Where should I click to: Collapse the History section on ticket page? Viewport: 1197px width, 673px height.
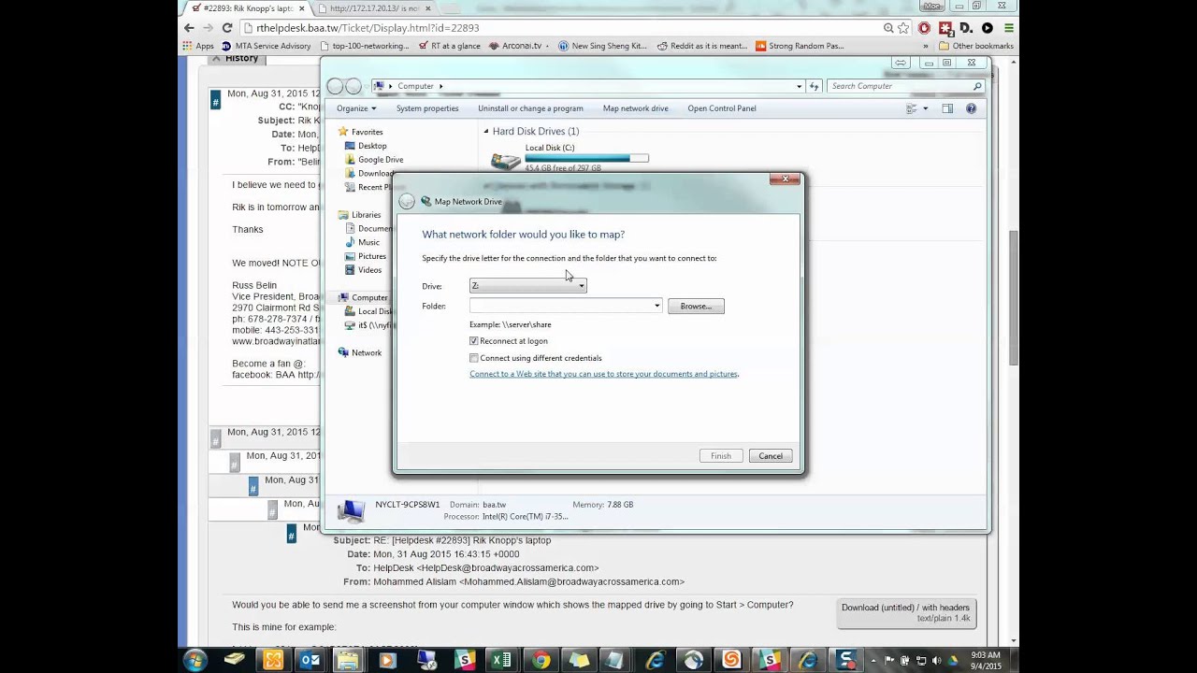(216, 58)
